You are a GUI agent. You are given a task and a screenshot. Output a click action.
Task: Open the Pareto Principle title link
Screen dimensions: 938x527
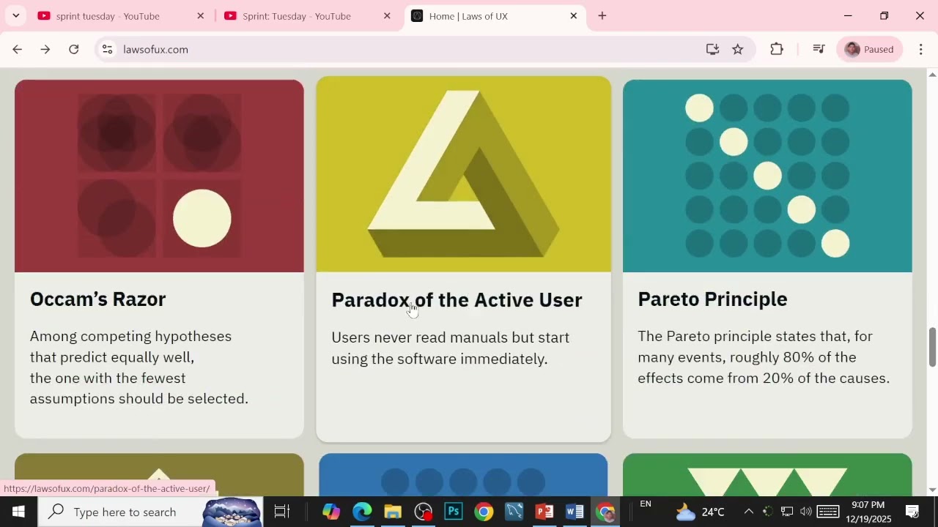(712, 299)
